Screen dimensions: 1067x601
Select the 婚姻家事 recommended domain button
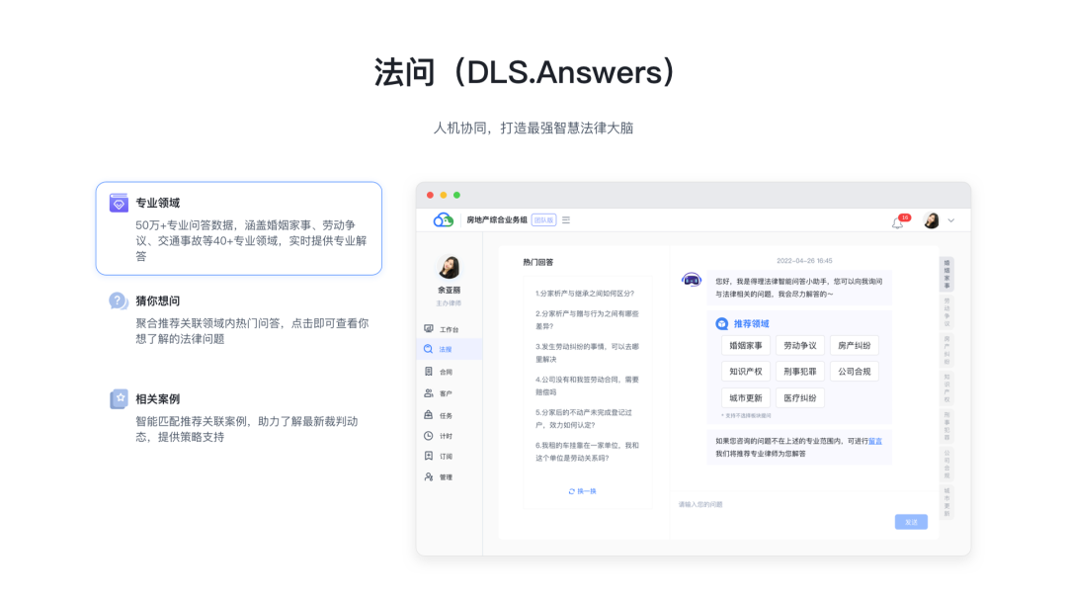point(746,346)
